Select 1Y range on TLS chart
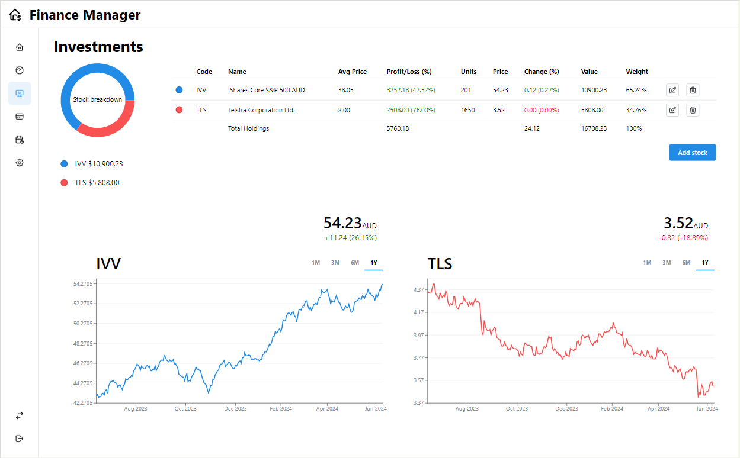740x458 pixels. tap(705, 263)
